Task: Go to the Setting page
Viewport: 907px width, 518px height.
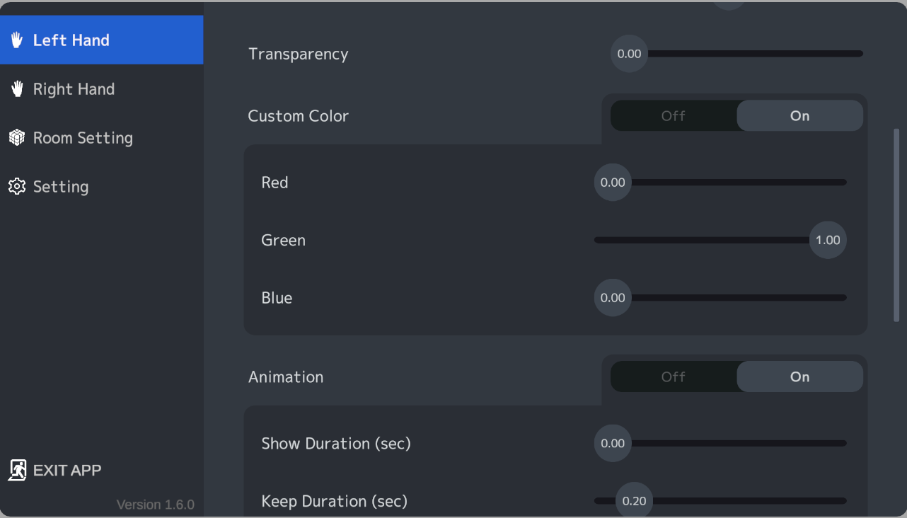Action: point(101,187)
